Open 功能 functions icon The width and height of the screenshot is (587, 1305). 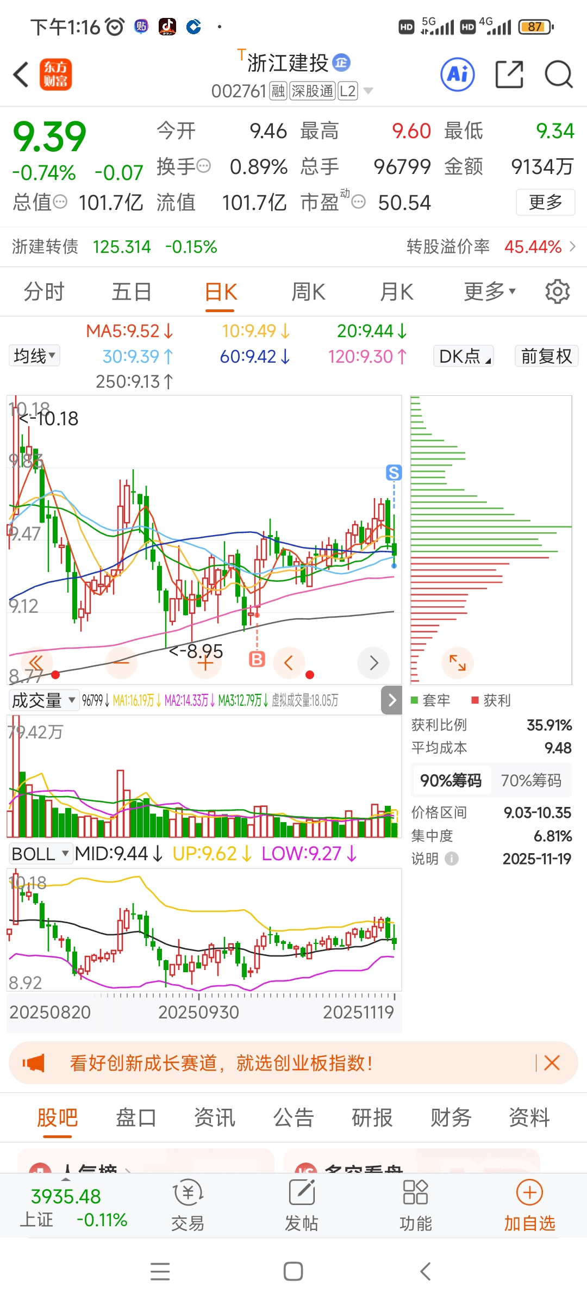point(416,1205)
